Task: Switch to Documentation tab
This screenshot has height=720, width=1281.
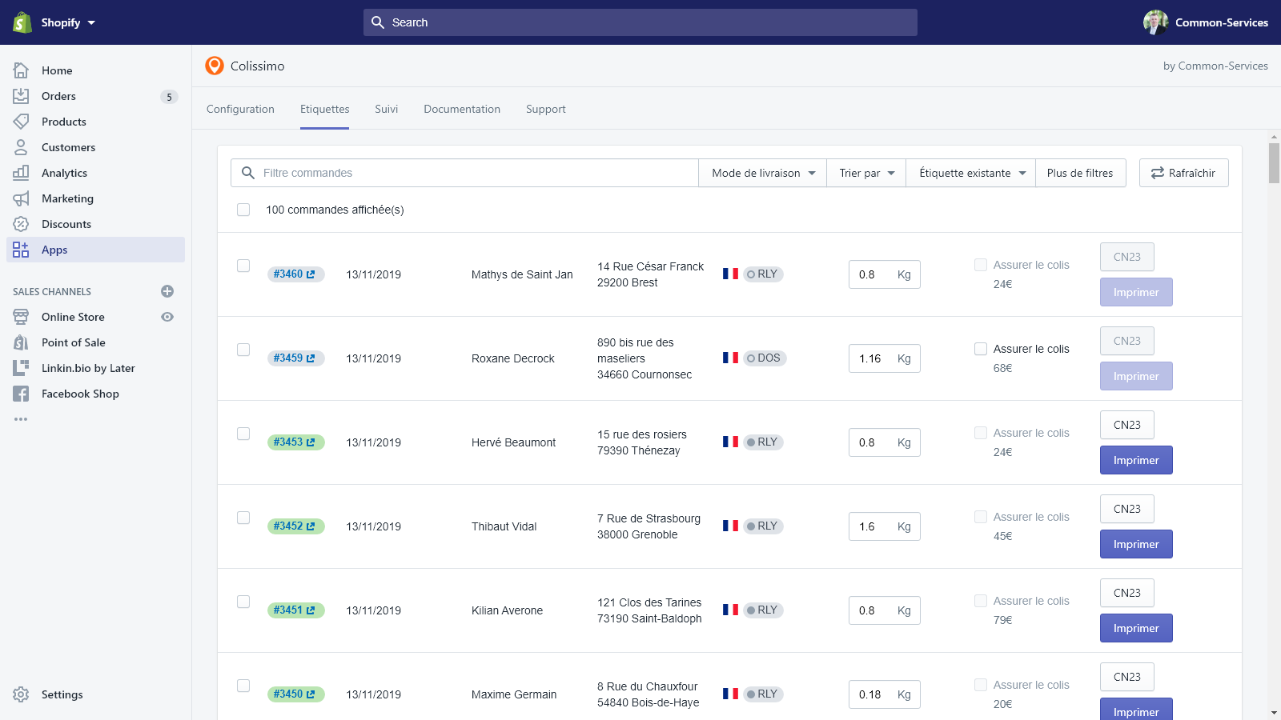Action: point(462,109)
